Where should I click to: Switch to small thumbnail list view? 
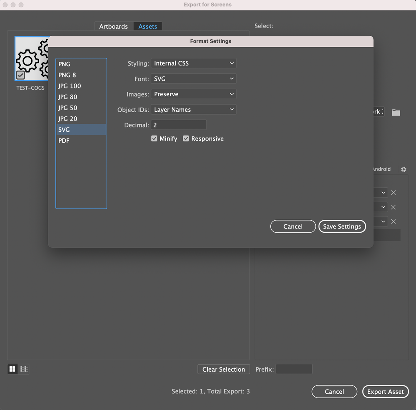click(24, 369)
